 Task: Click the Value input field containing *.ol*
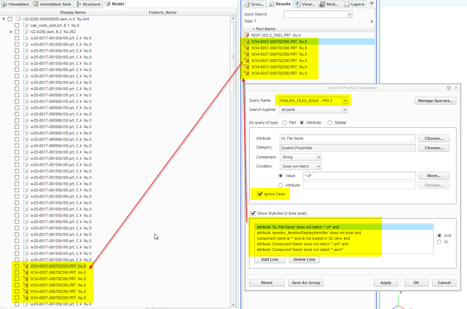tap(359, 176)
